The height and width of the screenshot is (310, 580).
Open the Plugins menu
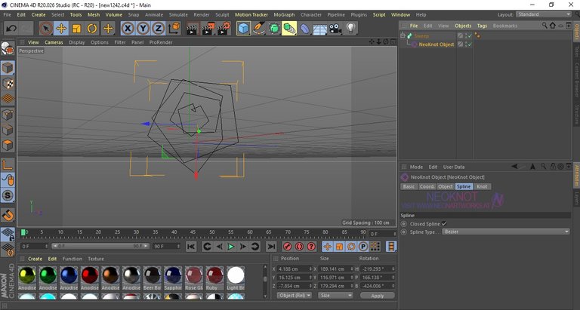[359, 15]
